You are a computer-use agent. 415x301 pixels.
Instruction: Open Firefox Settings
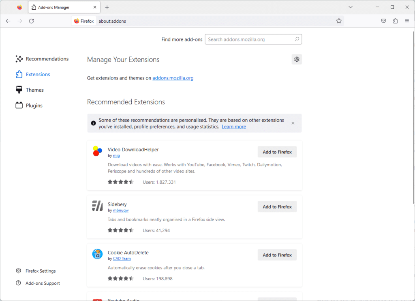click(36, 271)
